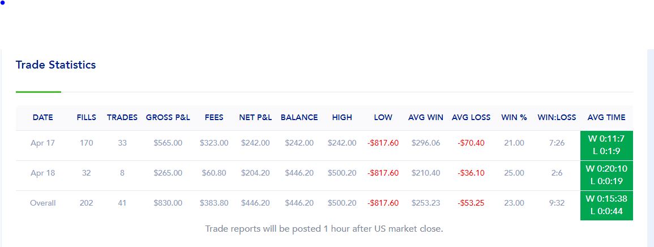Image resolution: width=654 pixels, height=247 pixels.
Task: Click the NET P&L column header
Action: (255, 118)
